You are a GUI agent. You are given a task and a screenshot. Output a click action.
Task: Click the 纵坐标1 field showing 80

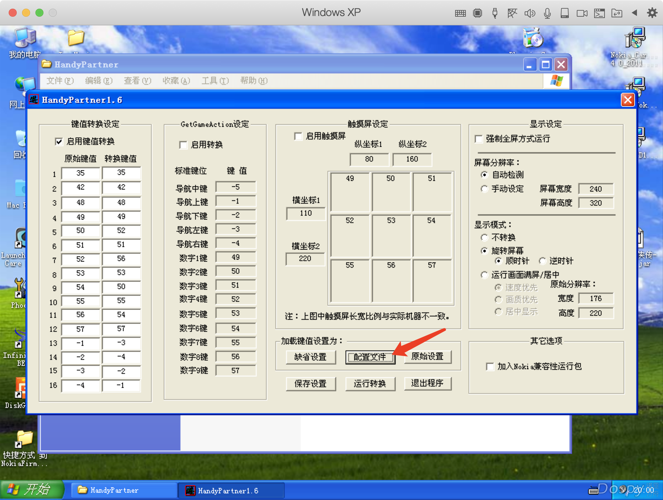click(369, 159)
